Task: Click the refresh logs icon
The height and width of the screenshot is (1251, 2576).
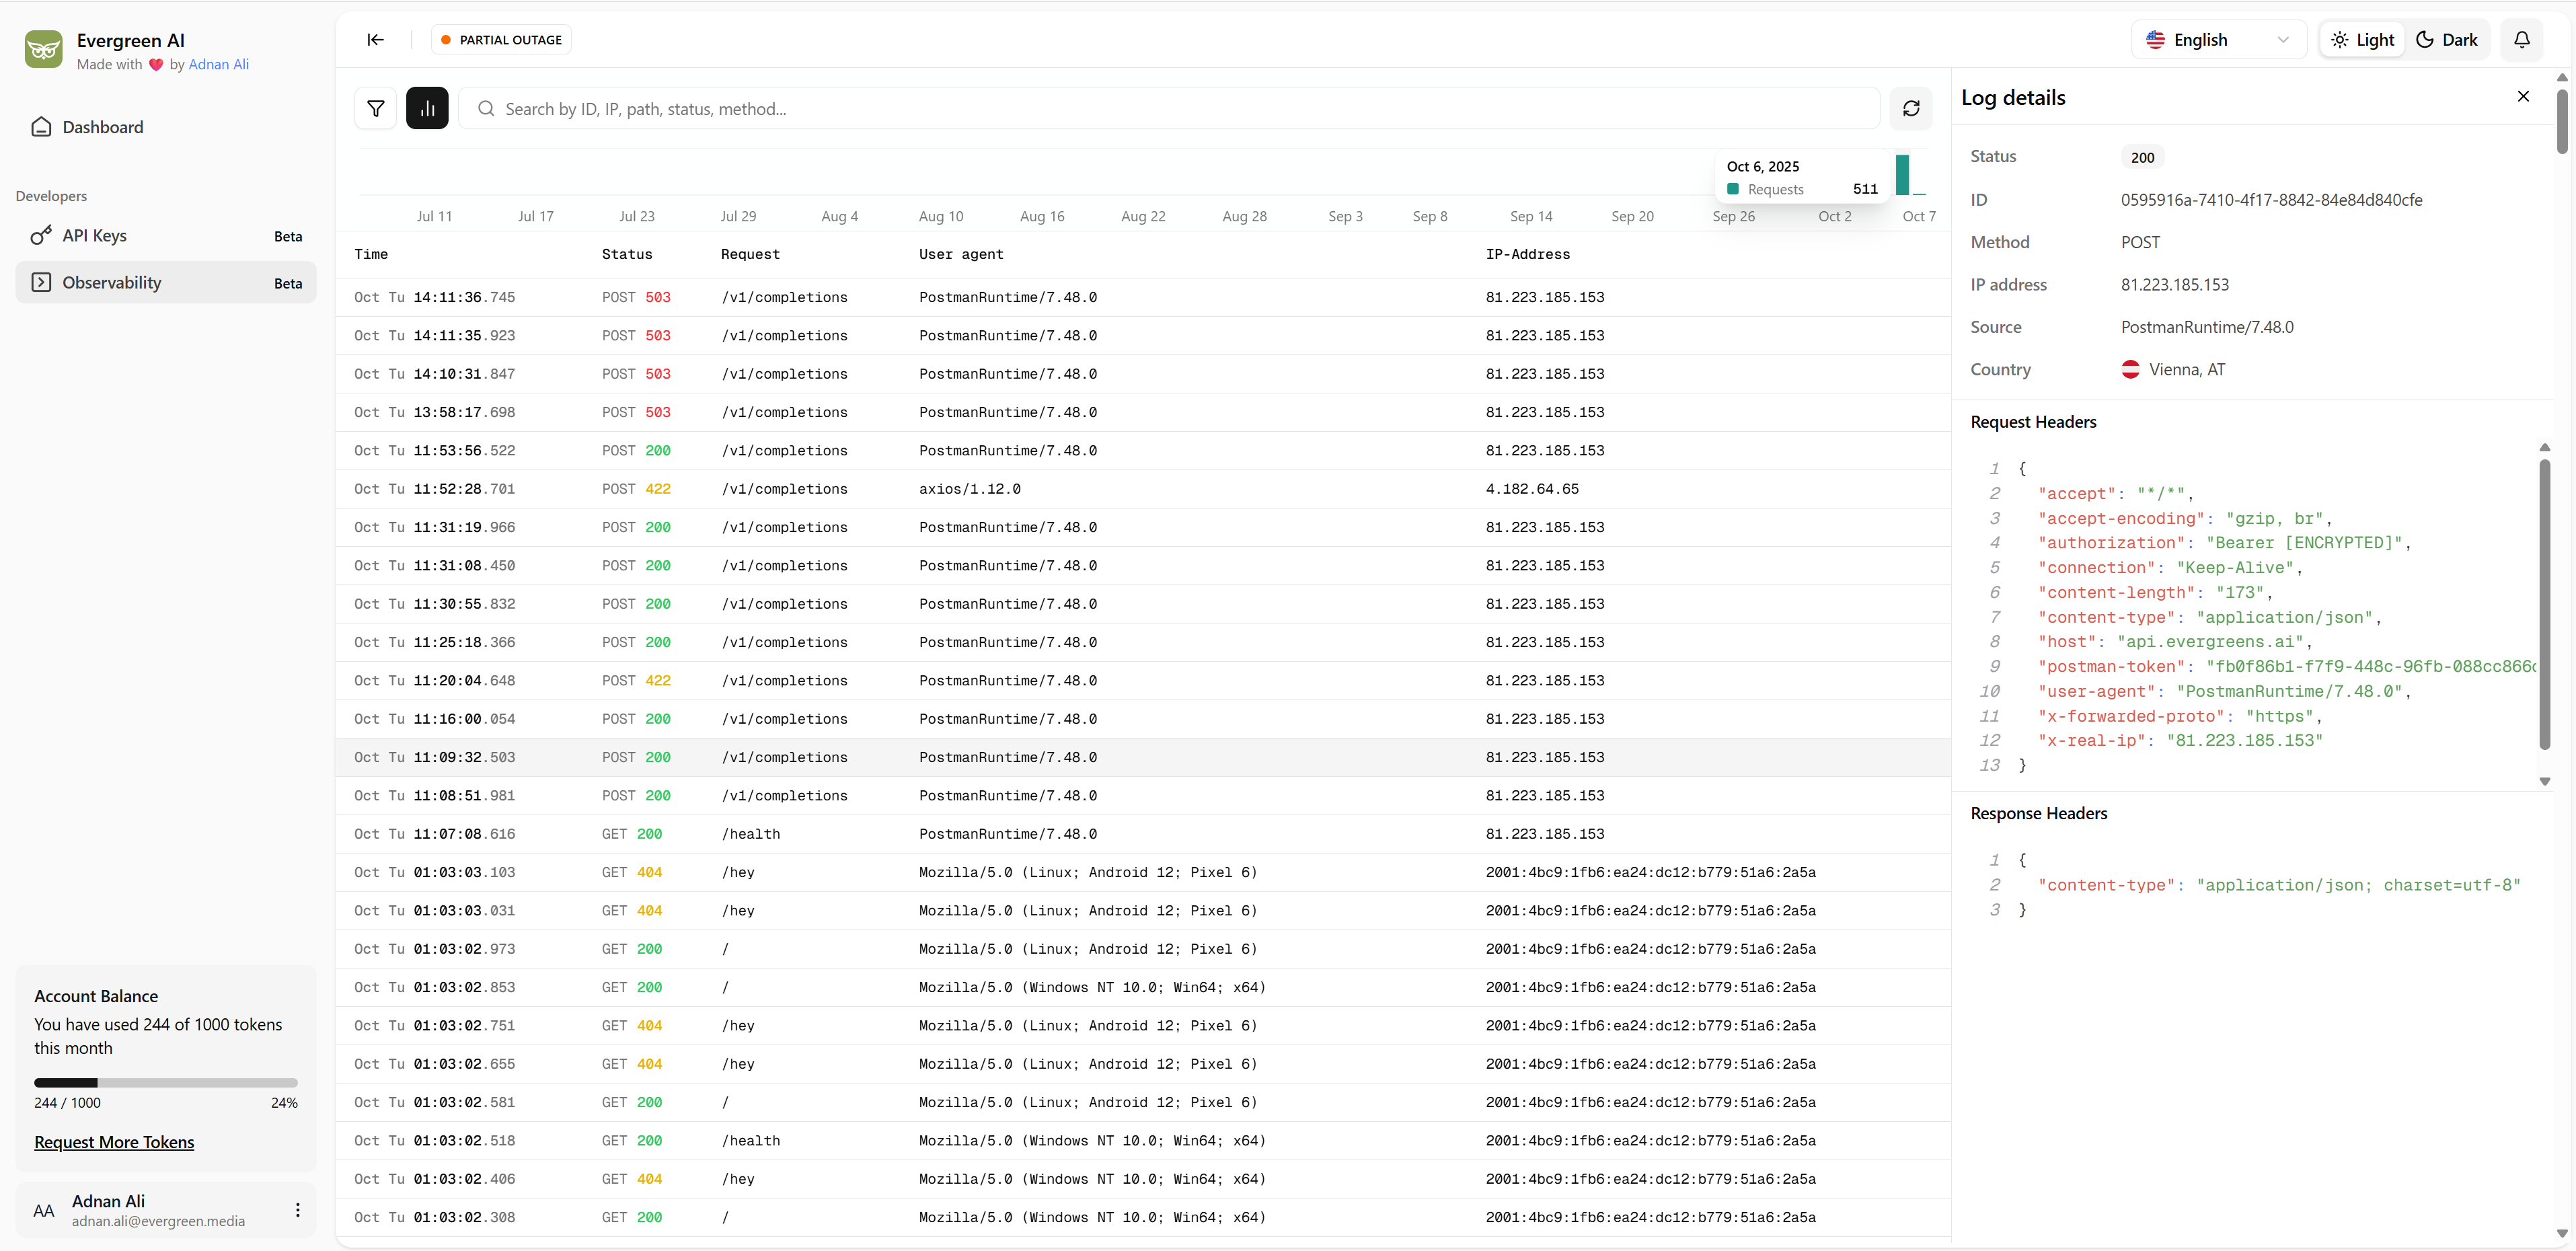Action: coord(1911,108)
